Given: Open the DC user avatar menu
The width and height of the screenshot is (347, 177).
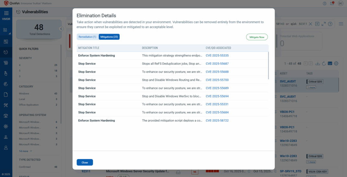Looking at the screenshot, I should tap(341, 3).
